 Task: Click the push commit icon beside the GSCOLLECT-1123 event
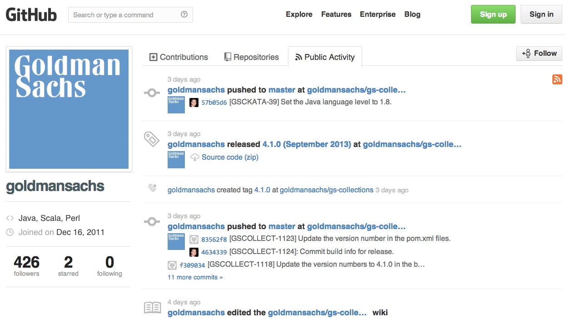[152, 222]
